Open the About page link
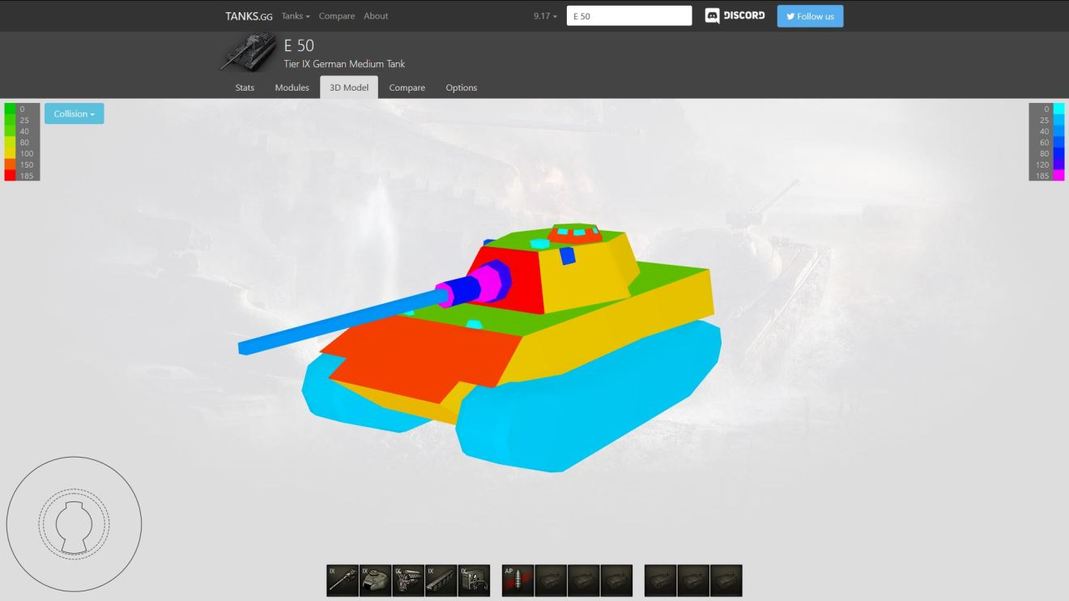The height and width of the screenshot is (601, 1069). 376,16
